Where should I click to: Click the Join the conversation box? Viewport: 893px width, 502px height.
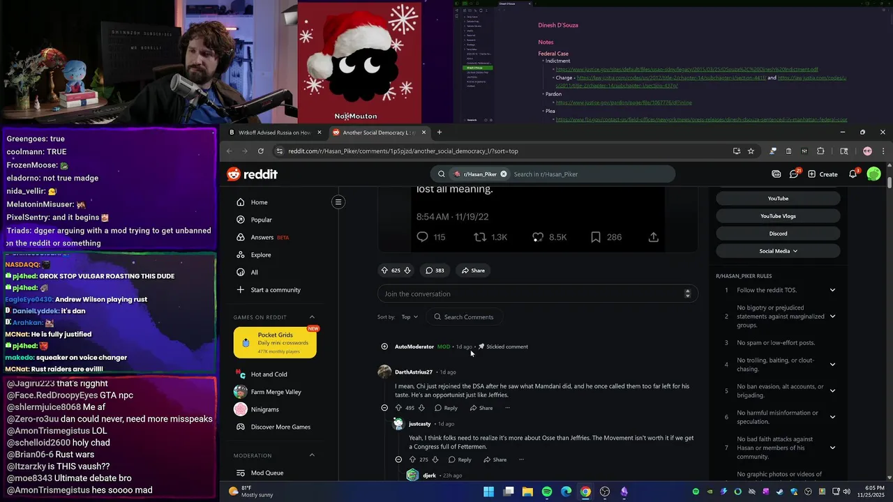(x=537, y=294)
